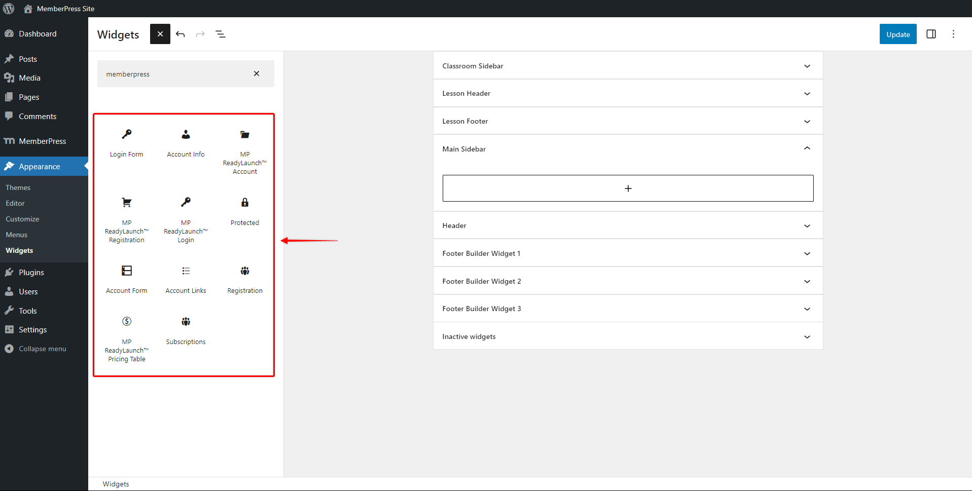Insert the Login Form widget block
The width and height of the screenshot is (972, 491).
pyautogui.click(x=126, y=144)
